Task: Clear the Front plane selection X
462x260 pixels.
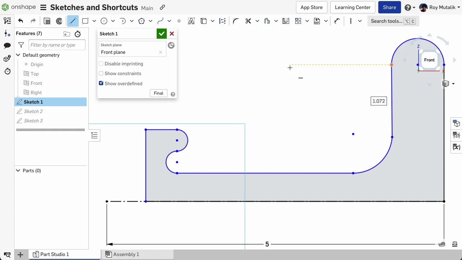Action: tap(161, 52)
